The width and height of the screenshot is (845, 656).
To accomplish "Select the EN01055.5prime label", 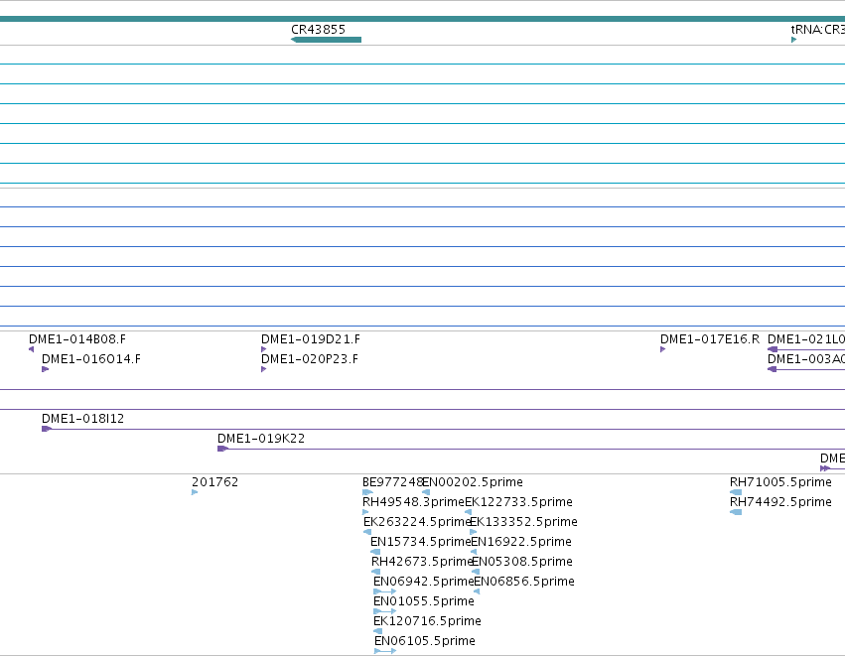I will [424, 601].
